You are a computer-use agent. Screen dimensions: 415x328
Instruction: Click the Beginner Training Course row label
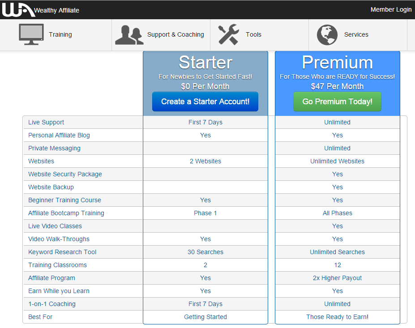click(64, 200)
